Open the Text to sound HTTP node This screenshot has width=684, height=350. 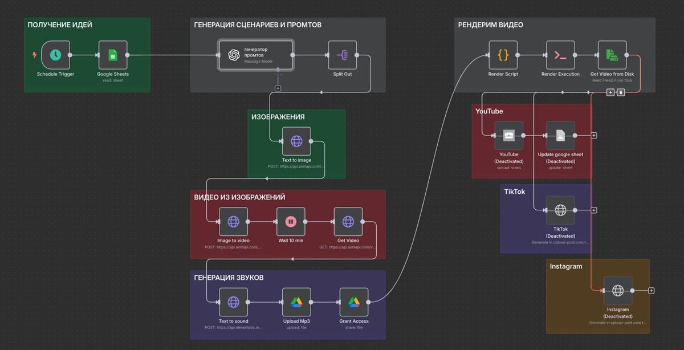(233, 302)
